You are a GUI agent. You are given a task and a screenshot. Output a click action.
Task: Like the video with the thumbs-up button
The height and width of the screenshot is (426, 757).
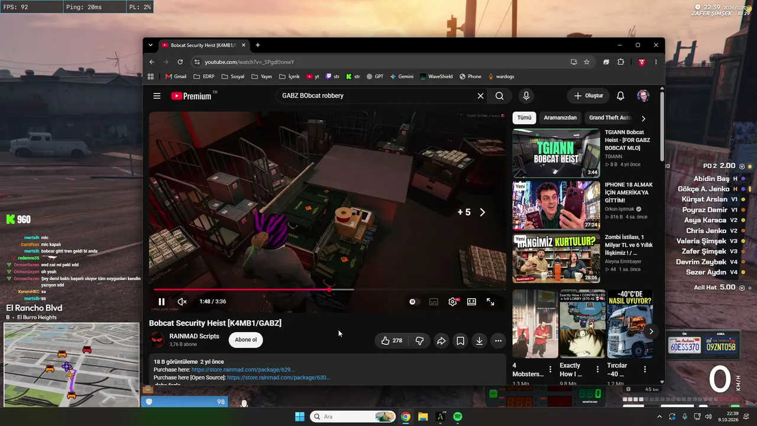click(x=392, y=340)
